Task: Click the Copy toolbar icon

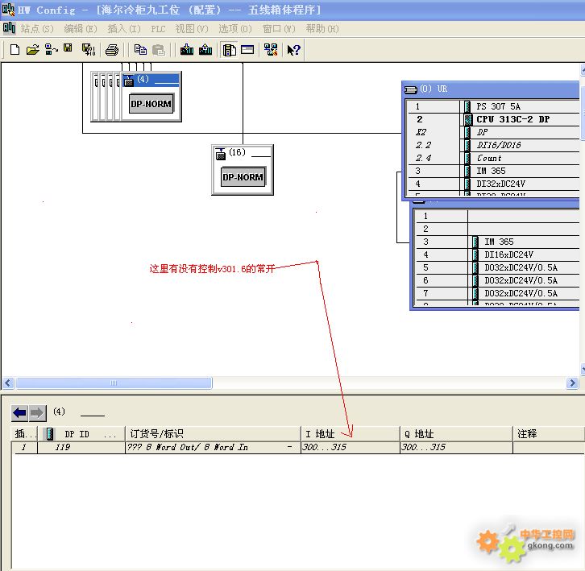Action: point(140,50)
